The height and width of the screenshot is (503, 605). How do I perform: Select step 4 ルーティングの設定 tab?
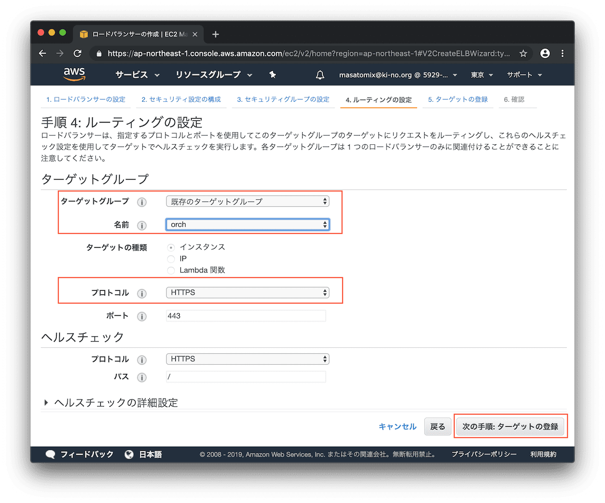(x=378, y=100)
